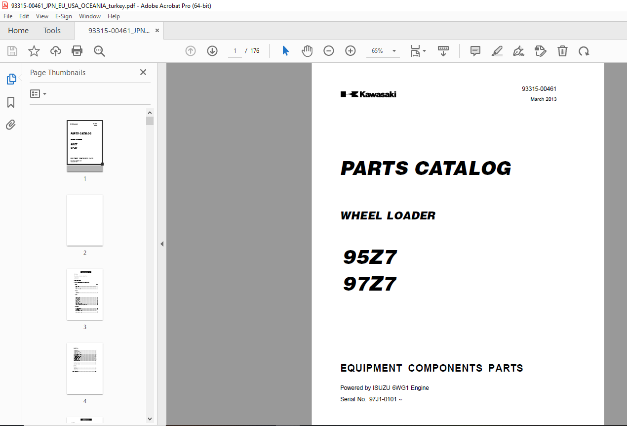The height and width of the screenshot is (426, 627).
Task: Select page 3 thumbnail
Action: [85, 294]
